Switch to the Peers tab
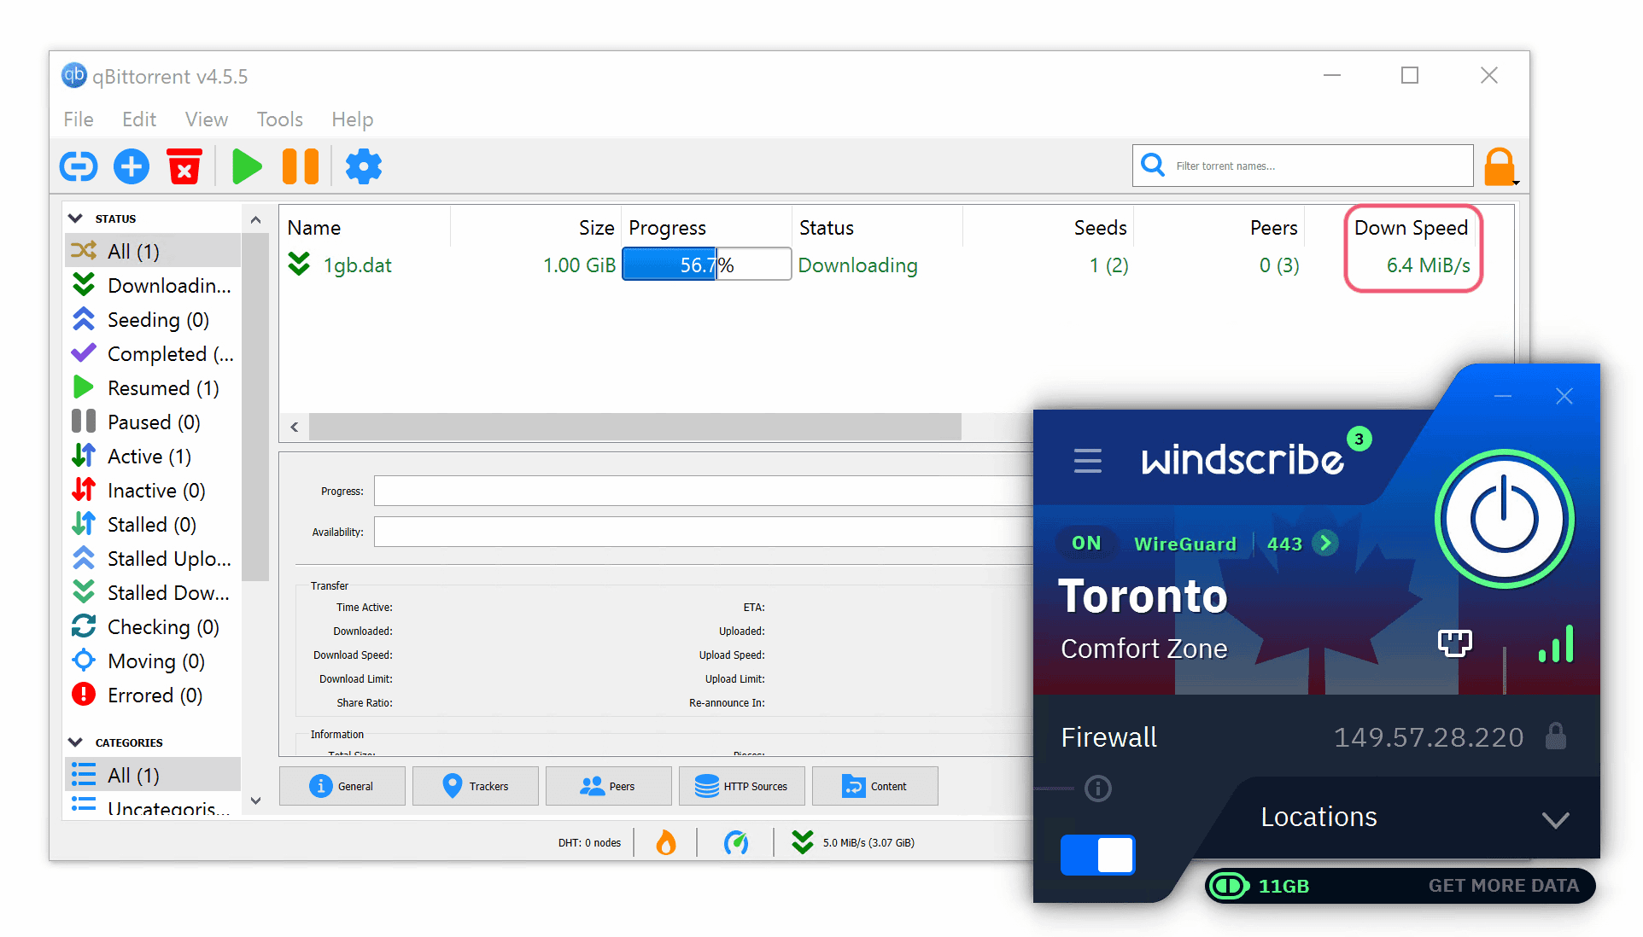 [x=609, y=786]
